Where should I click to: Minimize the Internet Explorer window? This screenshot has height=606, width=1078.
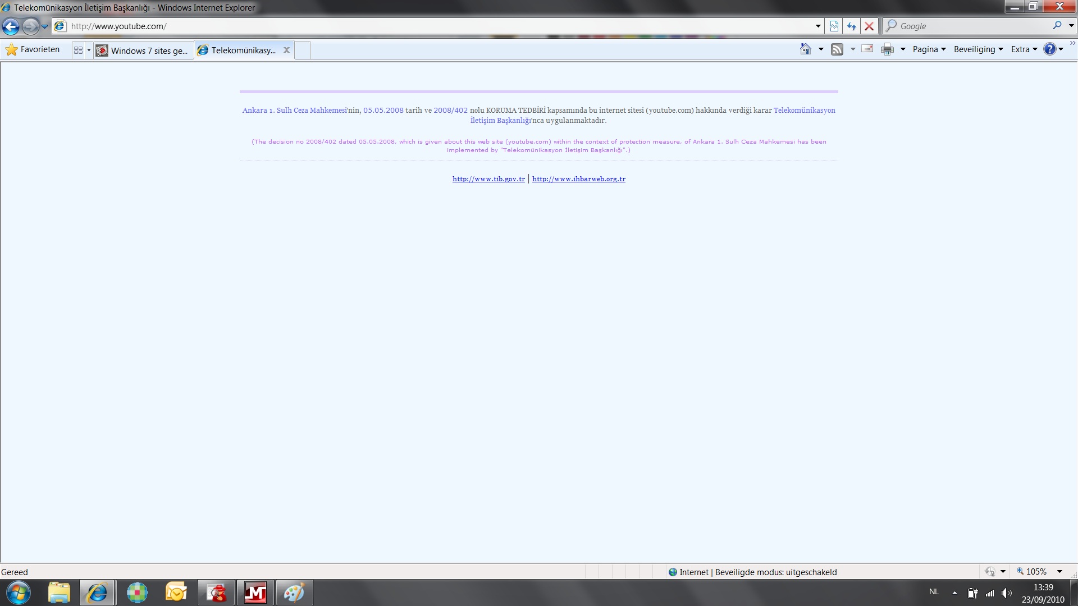pos(1015,6)
